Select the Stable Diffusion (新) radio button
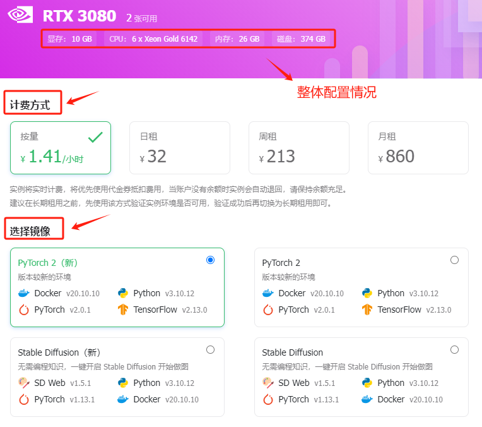 (210, 350)
